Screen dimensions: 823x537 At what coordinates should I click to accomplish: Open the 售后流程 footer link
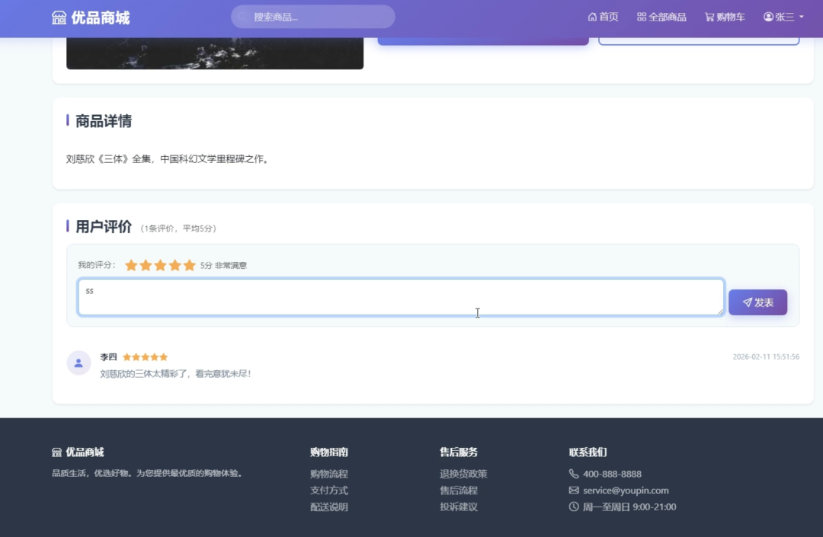459,491
